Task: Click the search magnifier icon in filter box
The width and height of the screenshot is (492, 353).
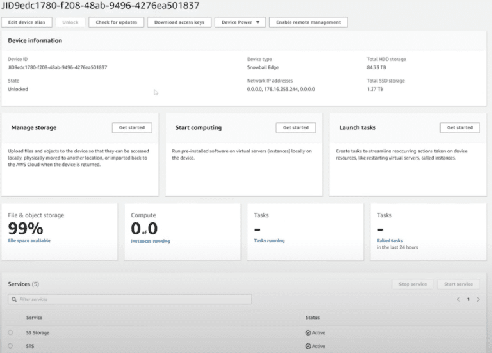Action: (x=14, y=299)
